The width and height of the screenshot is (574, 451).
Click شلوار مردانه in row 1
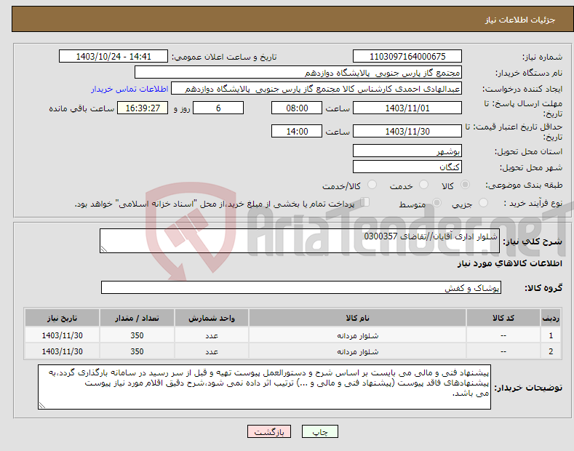(x=358, y=335)
